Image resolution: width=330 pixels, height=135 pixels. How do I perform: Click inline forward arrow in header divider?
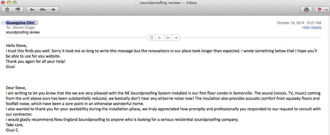click(176, 38)
